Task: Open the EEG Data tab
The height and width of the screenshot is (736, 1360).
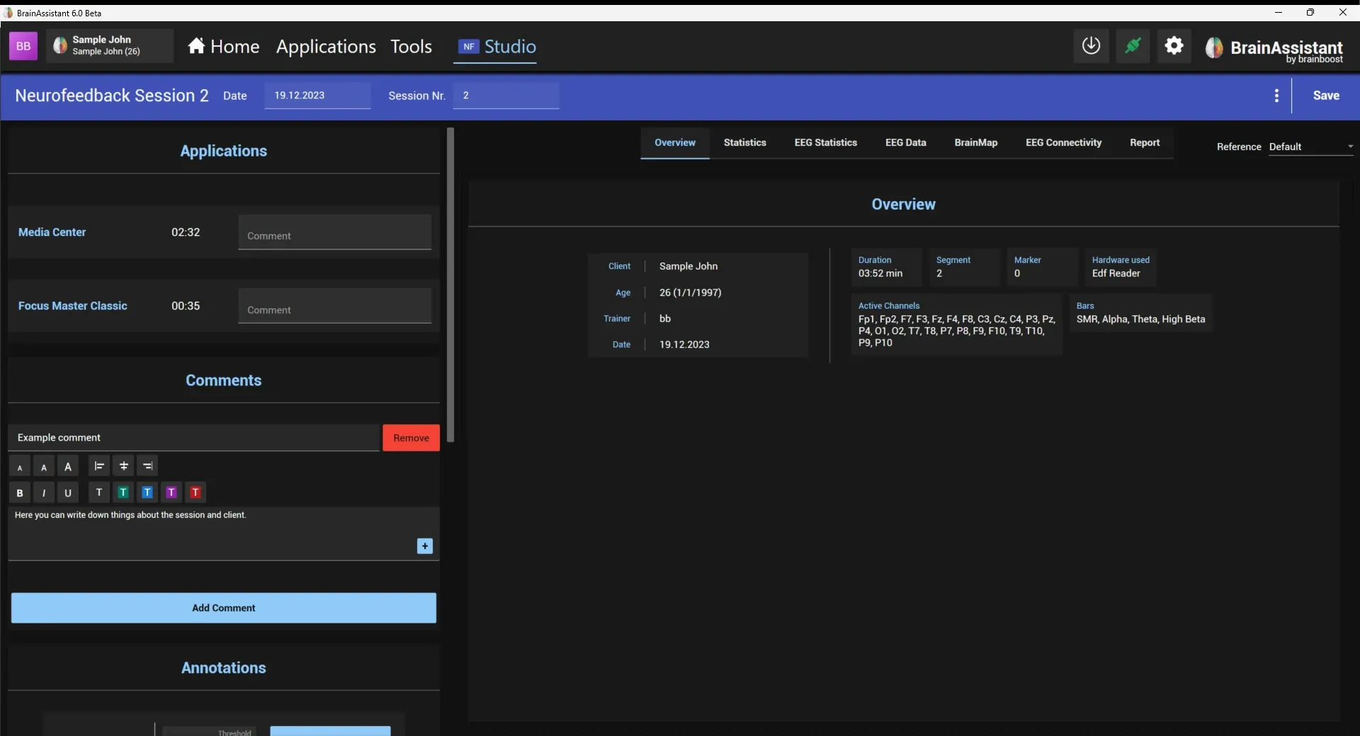Action: pos(905,142)
